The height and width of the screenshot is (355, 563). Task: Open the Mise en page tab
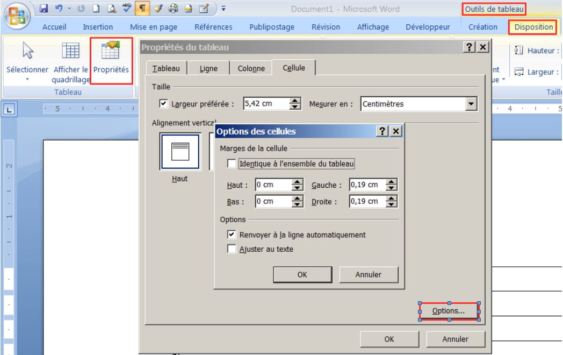click(154, 27)
